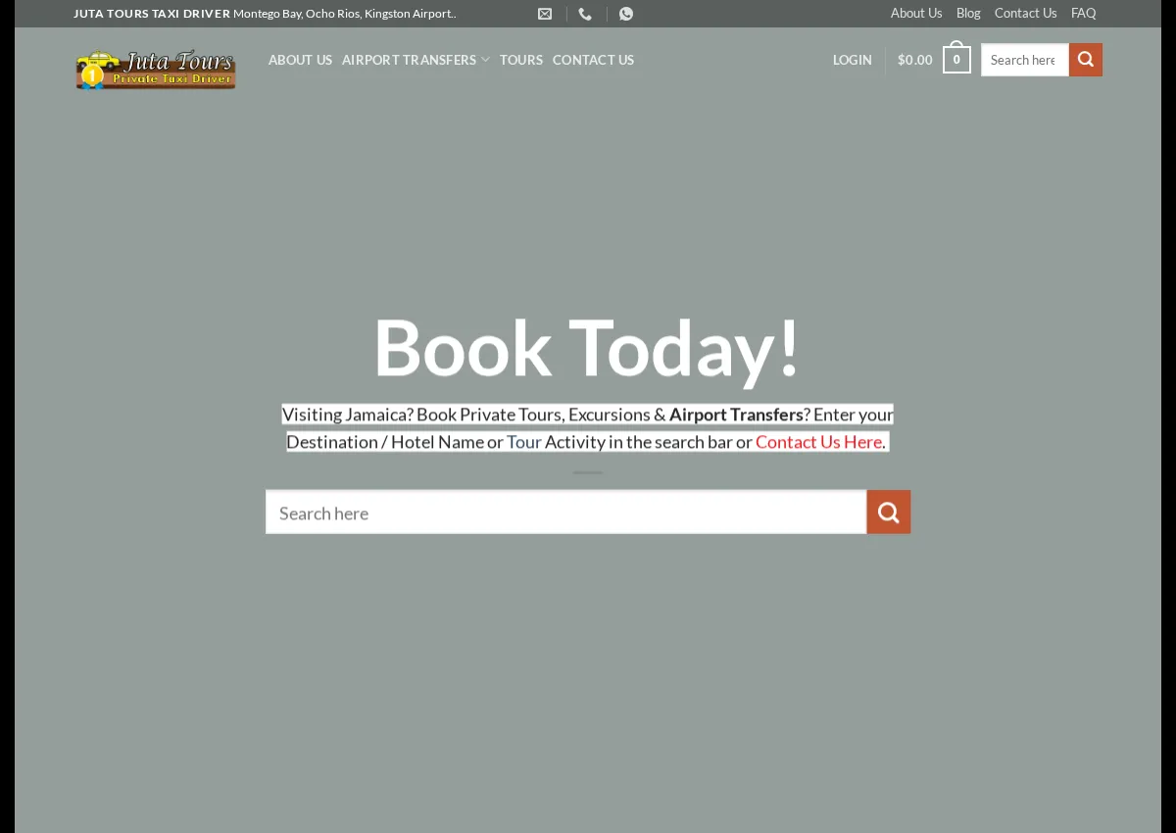
Task: Focus the large hero Search here field
Action: point(566,512)
